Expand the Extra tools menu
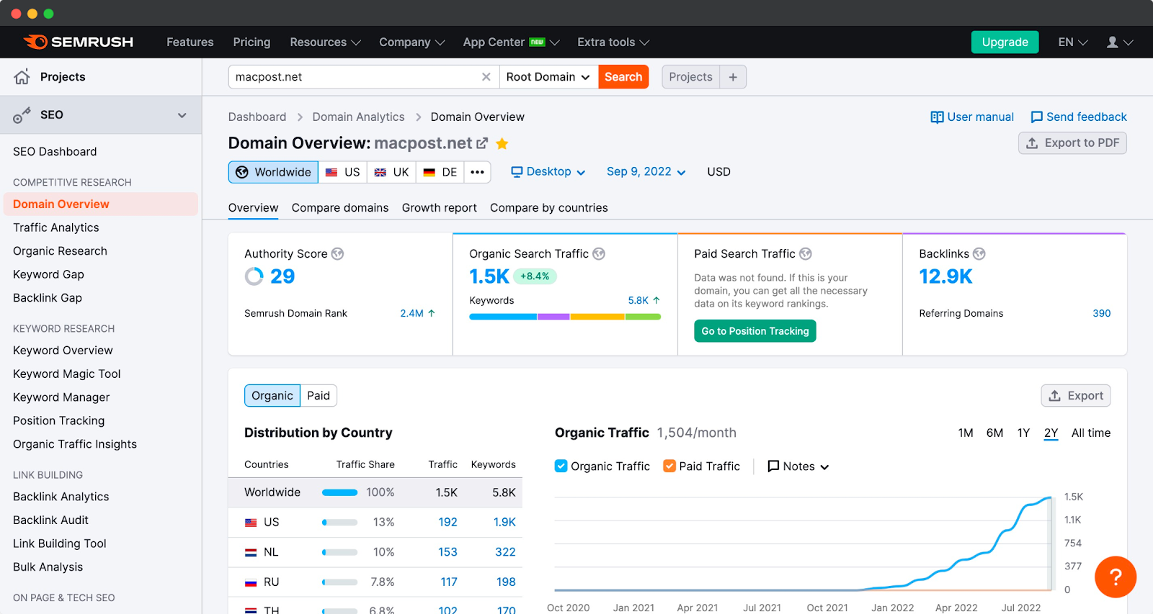The width and height of the screenshot is (1153, 614). (613, 42)
